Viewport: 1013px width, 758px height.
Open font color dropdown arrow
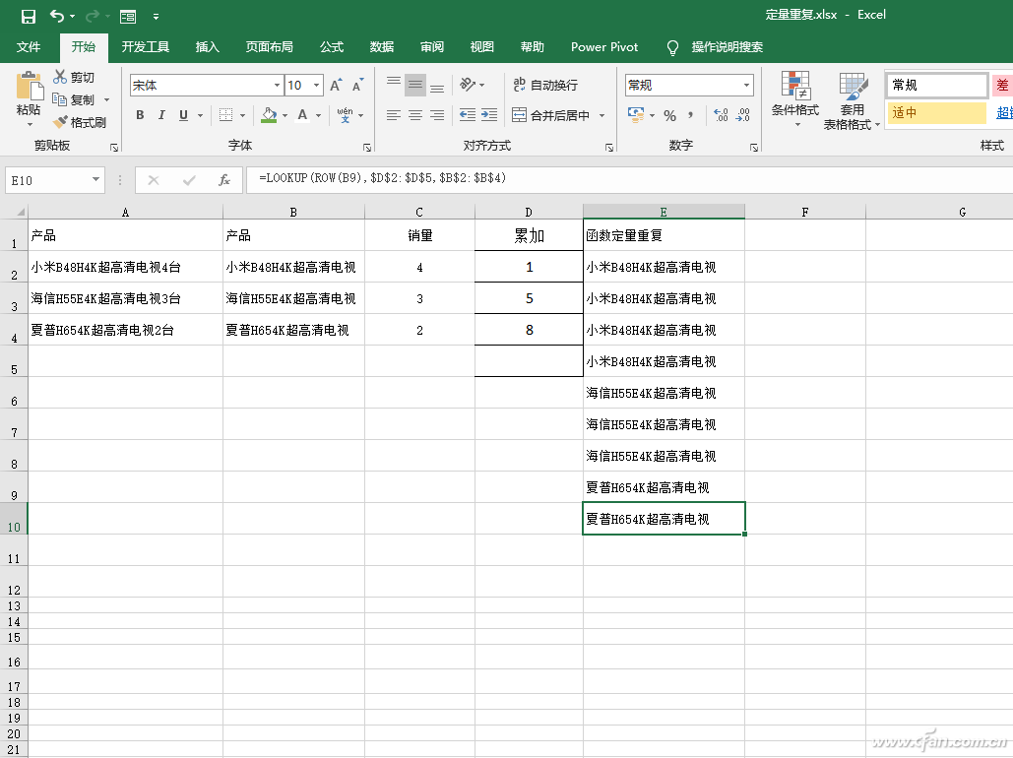(319, 116)
